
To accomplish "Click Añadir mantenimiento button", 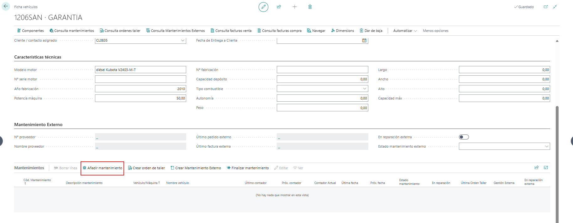I will click(x=103, y=168).
